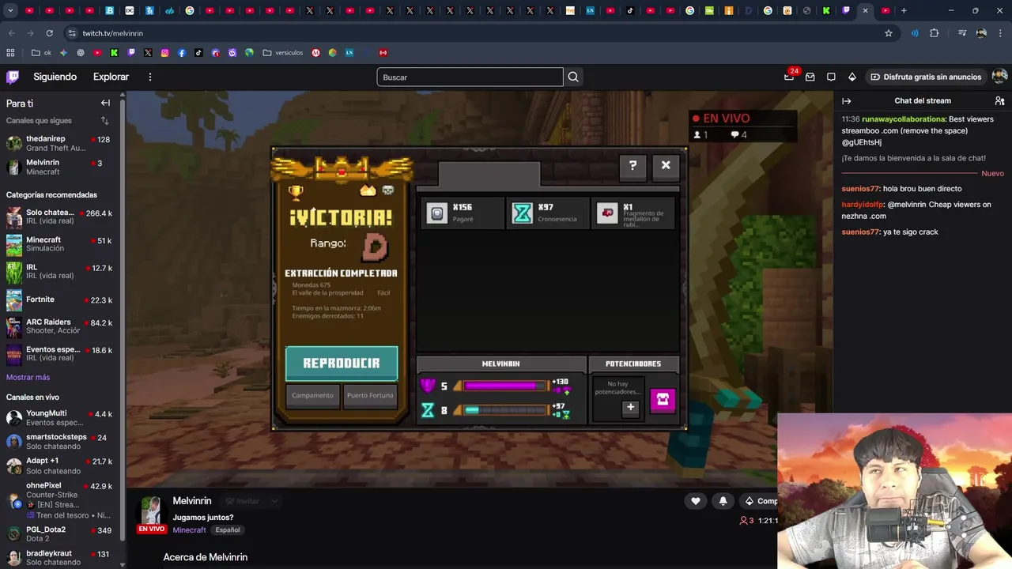Screen dimensions: 1012x569
Task: Click Melvinrin's streamer avatar below video
Action: tap(151, 511)
